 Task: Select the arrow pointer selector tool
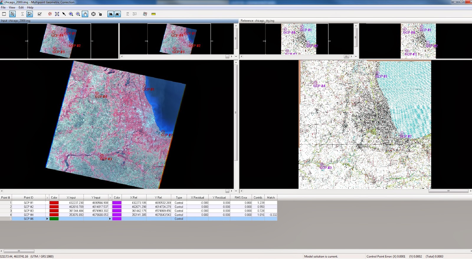tap(64, 14)
